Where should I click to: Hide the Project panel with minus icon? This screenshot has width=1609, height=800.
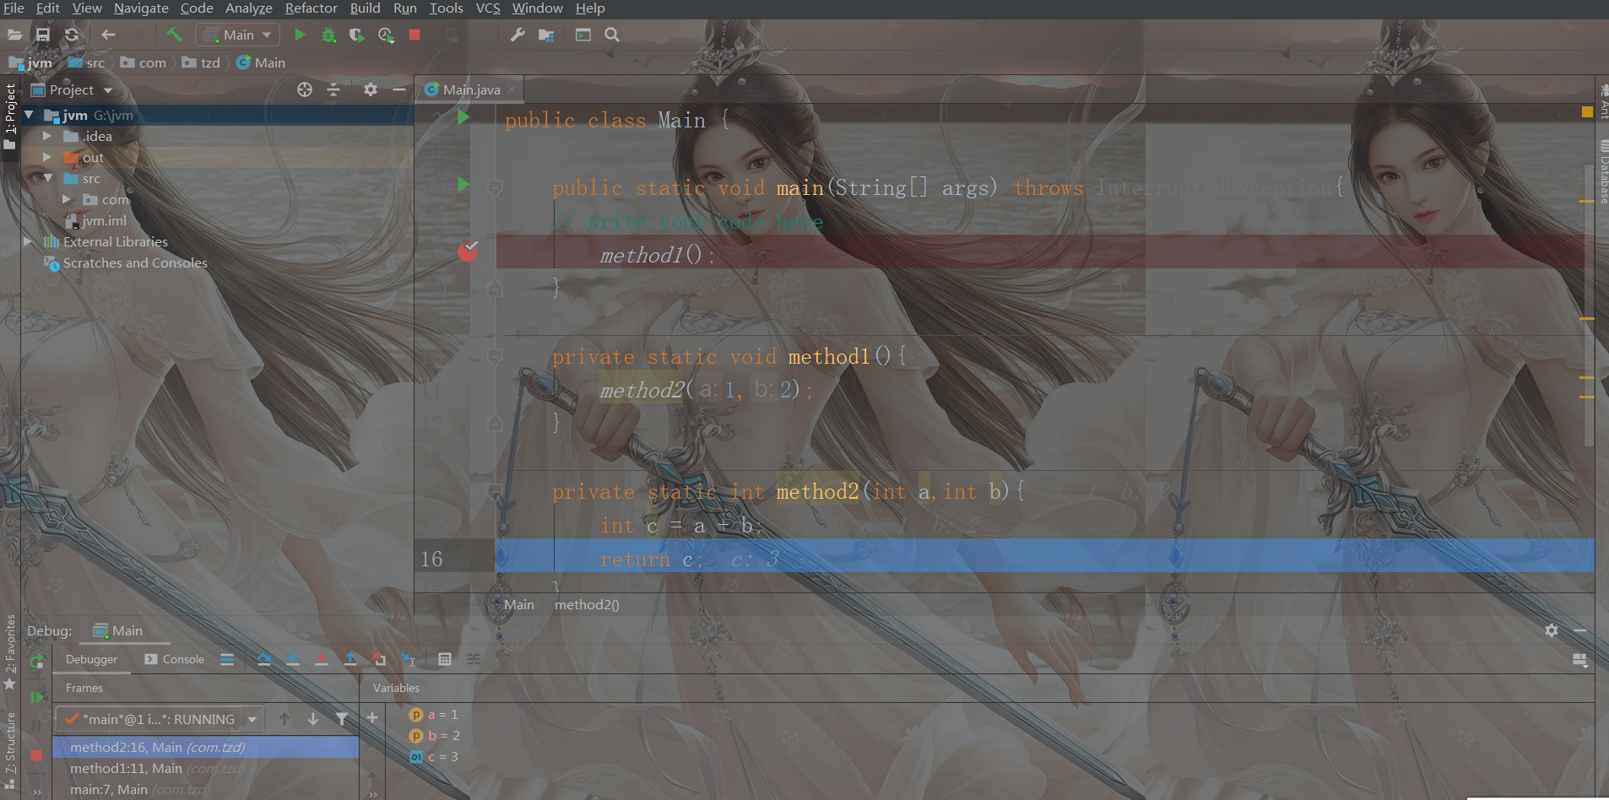(399, 89)
